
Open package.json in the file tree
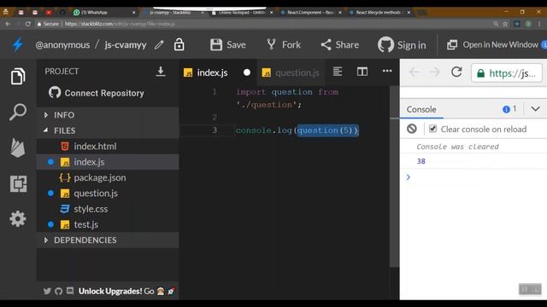pyautogui.click(x=108, y=177)
